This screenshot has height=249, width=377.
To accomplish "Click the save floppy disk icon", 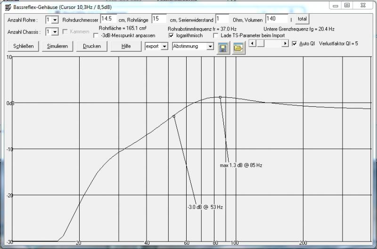I will pyautogui.click(x=223, y=49).
